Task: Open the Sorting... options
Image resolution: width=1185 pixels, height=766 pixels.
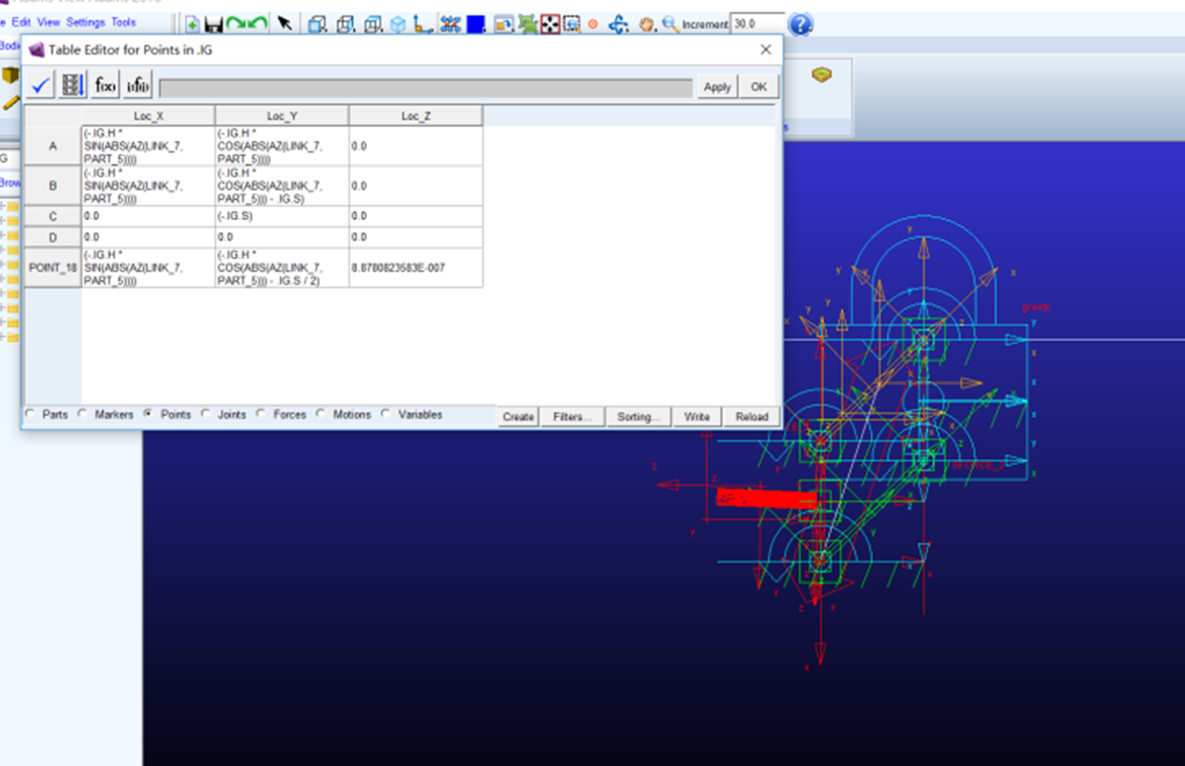Action: click(637, 417)
